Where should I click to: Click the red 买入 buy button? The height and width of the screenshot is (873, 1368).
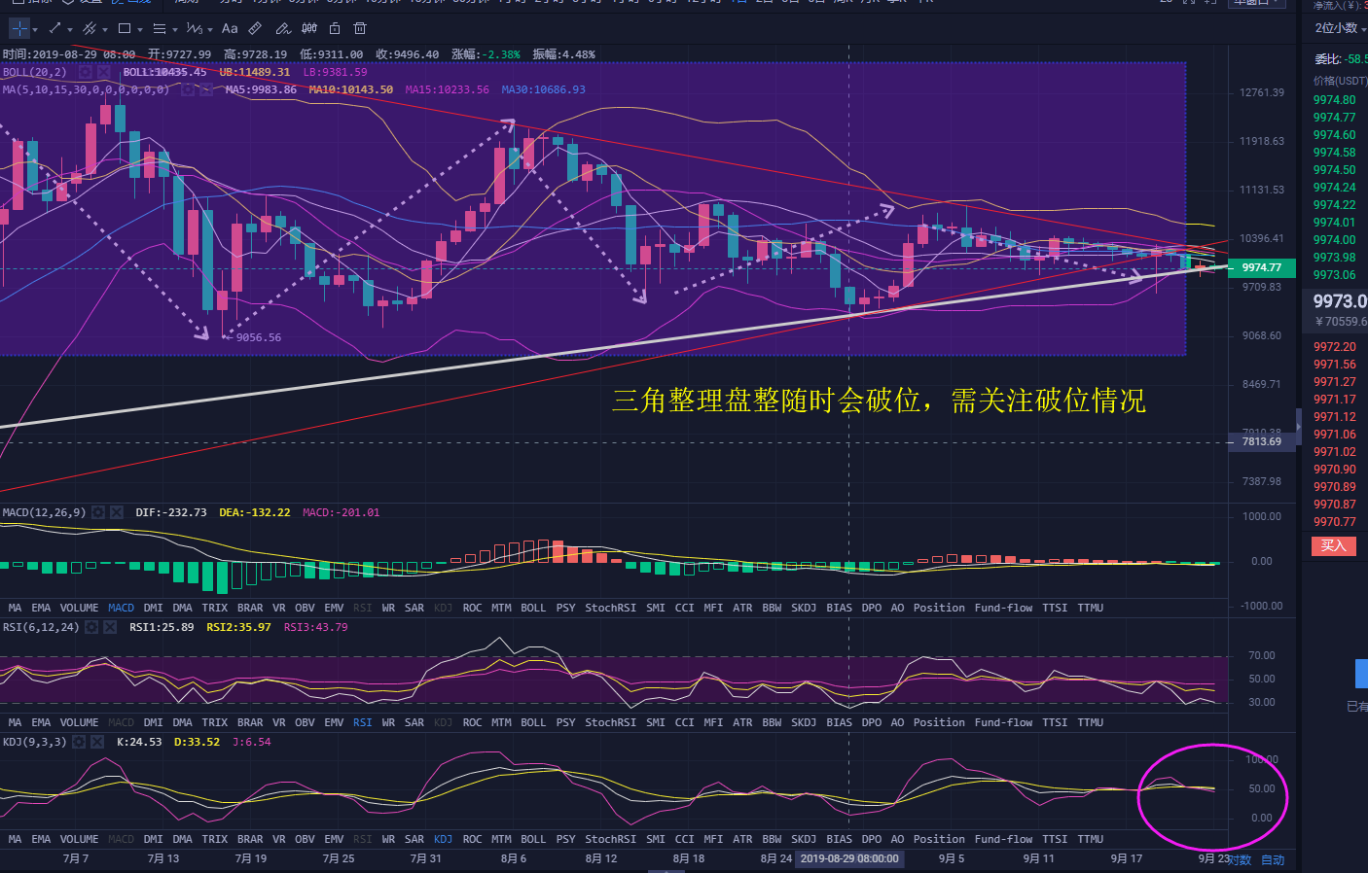[x=1333, y=545]
